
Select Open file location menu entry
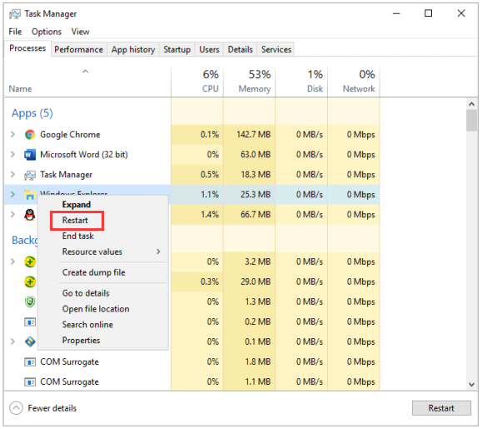click(x=96, y=309)
